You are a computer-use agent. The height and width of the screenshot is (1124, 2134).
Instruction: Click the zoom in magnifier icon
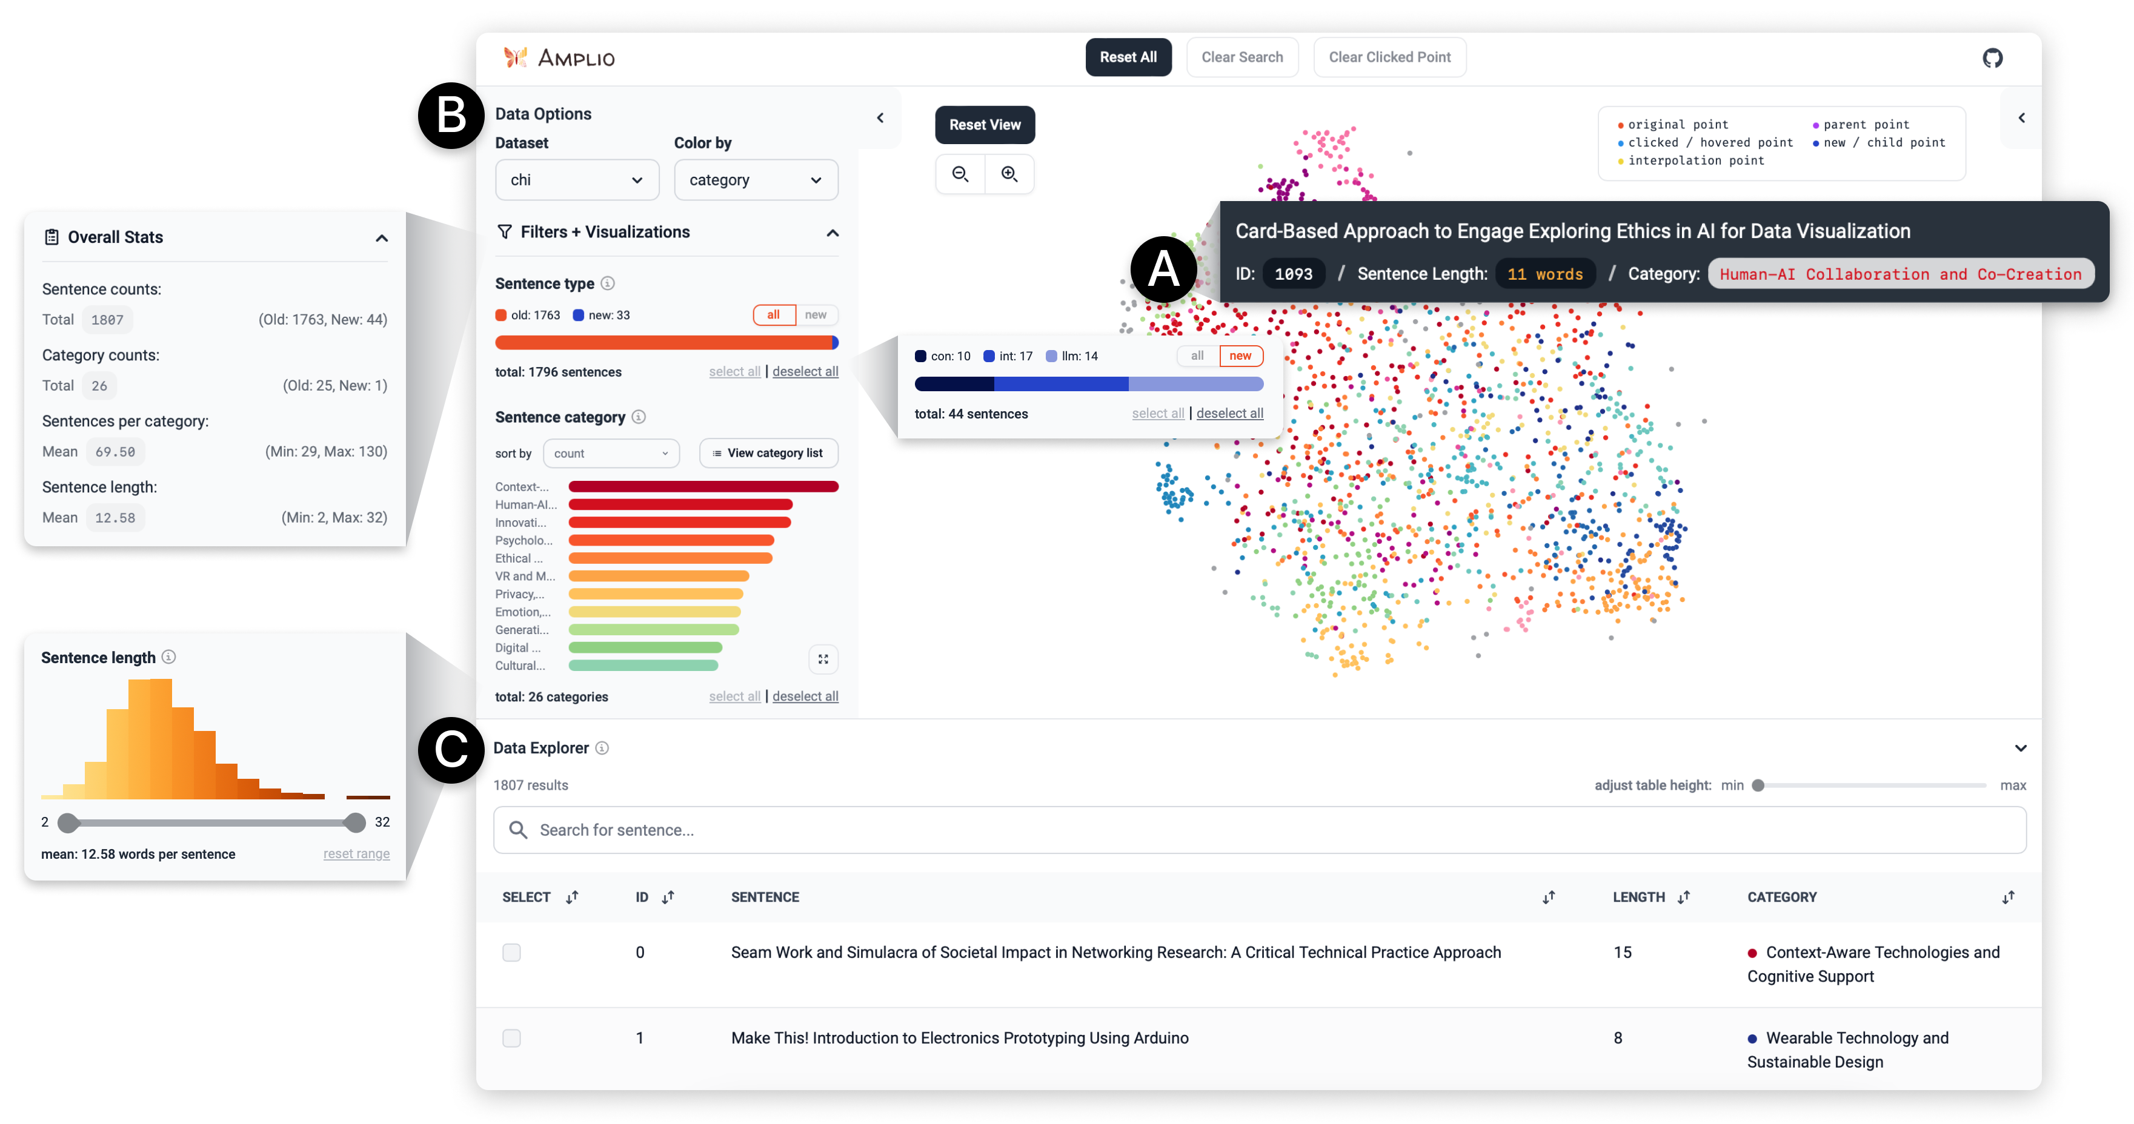[1009, 174]
